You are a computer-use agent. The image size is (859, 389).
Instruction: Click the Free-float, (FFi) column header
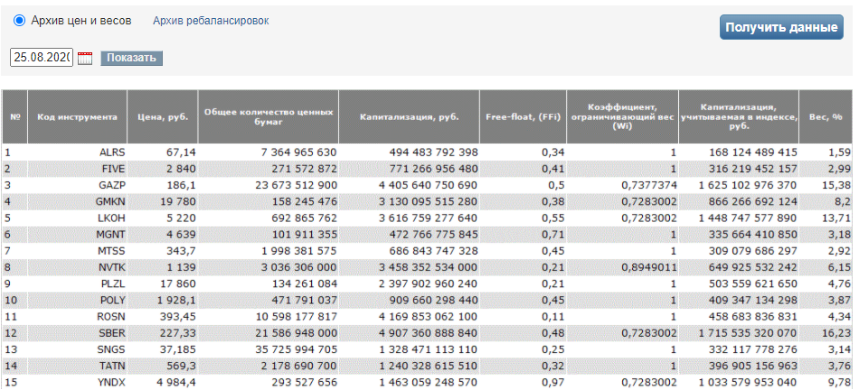[524, 116]
